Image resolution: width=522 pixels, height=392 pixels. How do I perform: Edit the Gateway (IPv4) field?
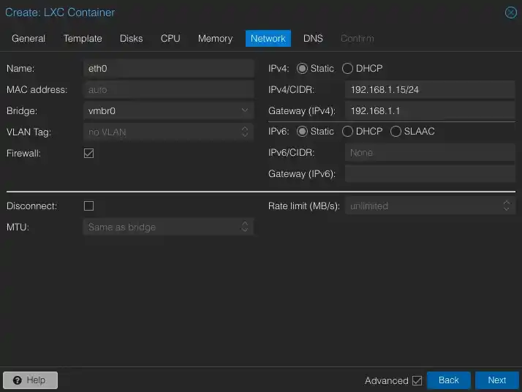coord(430,110)
